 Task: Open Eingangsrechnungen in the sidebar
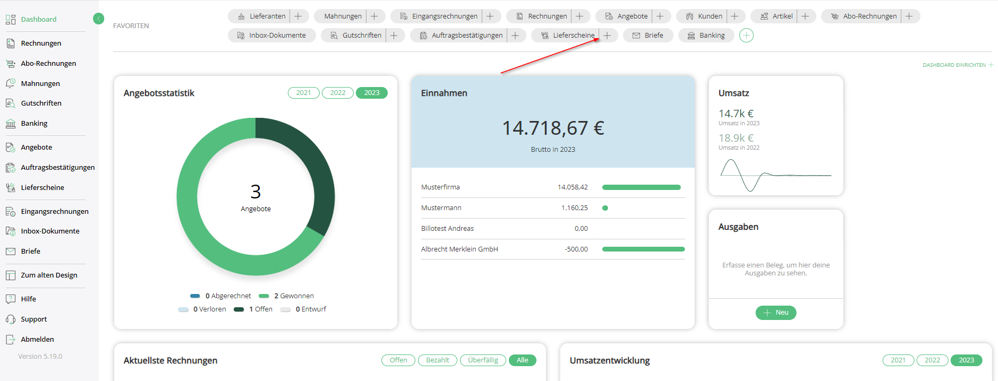click(55, 212)
